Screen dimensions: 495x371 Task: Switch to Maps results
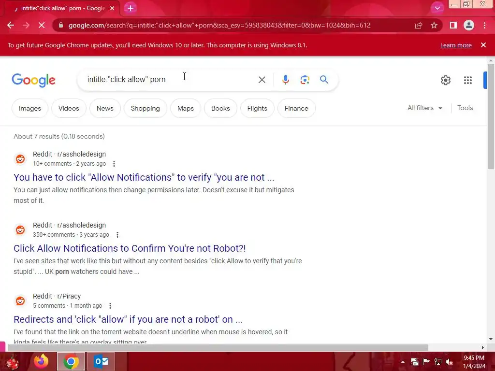point(185,108)
